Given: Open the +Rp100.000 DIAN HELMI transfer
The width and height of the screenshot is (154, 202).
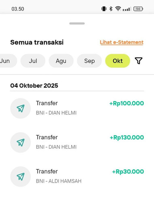Looking at the screenshot, I should [77, 108].
